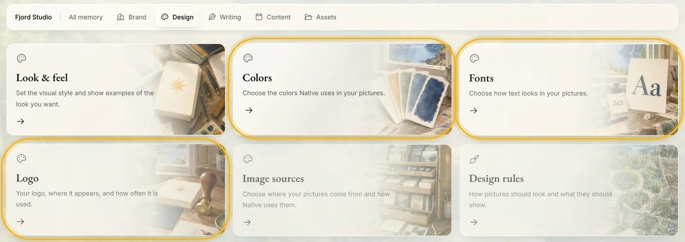Image resolution: width=685 pixels, height=242 pixels.
Task: Click the color swatch cards illustration
Action: click(x=413, y=98)
